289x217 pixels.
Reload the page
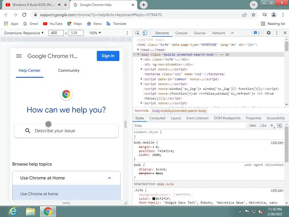(24, 15)
